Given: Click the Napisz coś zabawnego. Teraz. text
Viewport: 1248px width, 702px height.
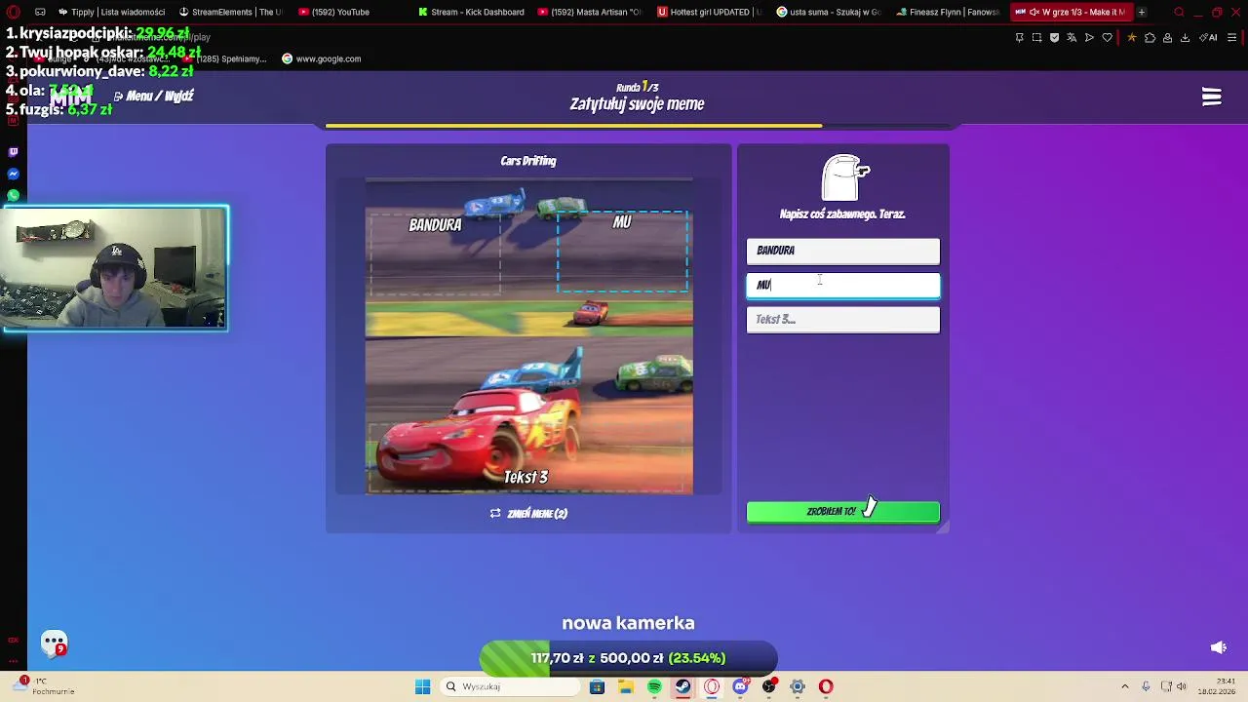Looking at the screenshot, I should [842, 214].
